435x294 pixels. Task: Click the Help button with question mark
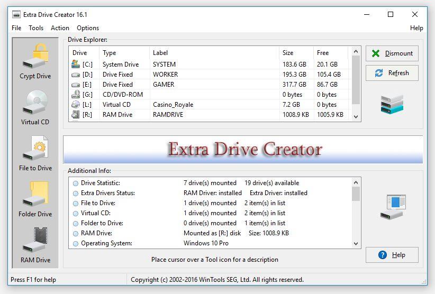(392, 255)
